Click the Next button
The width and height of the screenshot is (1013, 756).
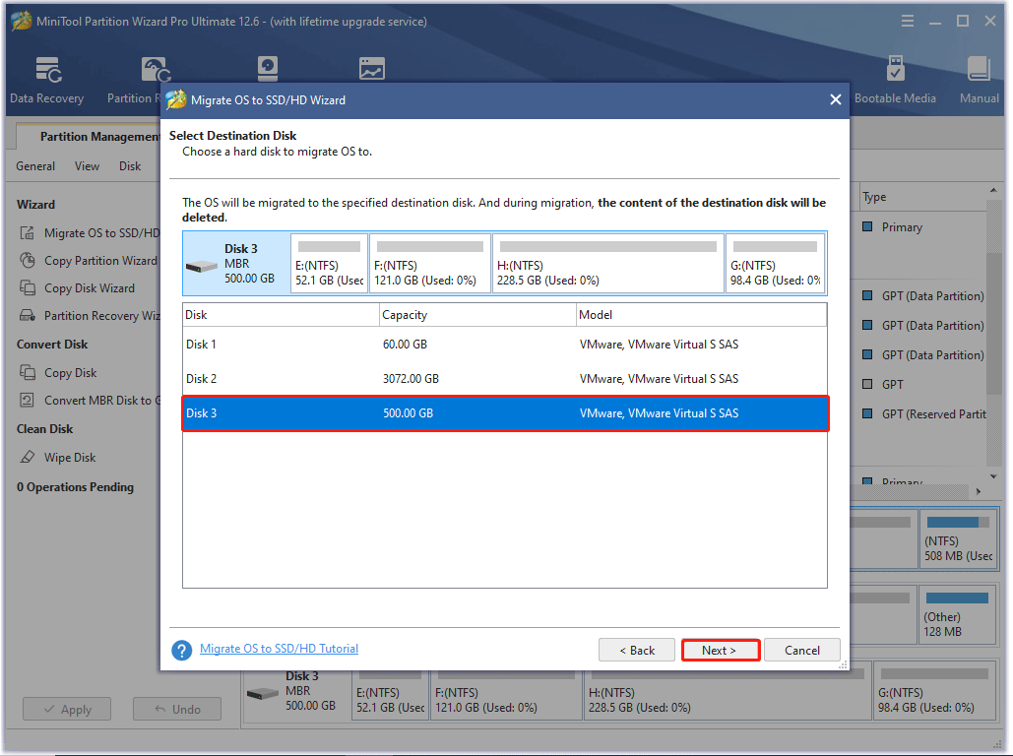[x=721, y=651]
